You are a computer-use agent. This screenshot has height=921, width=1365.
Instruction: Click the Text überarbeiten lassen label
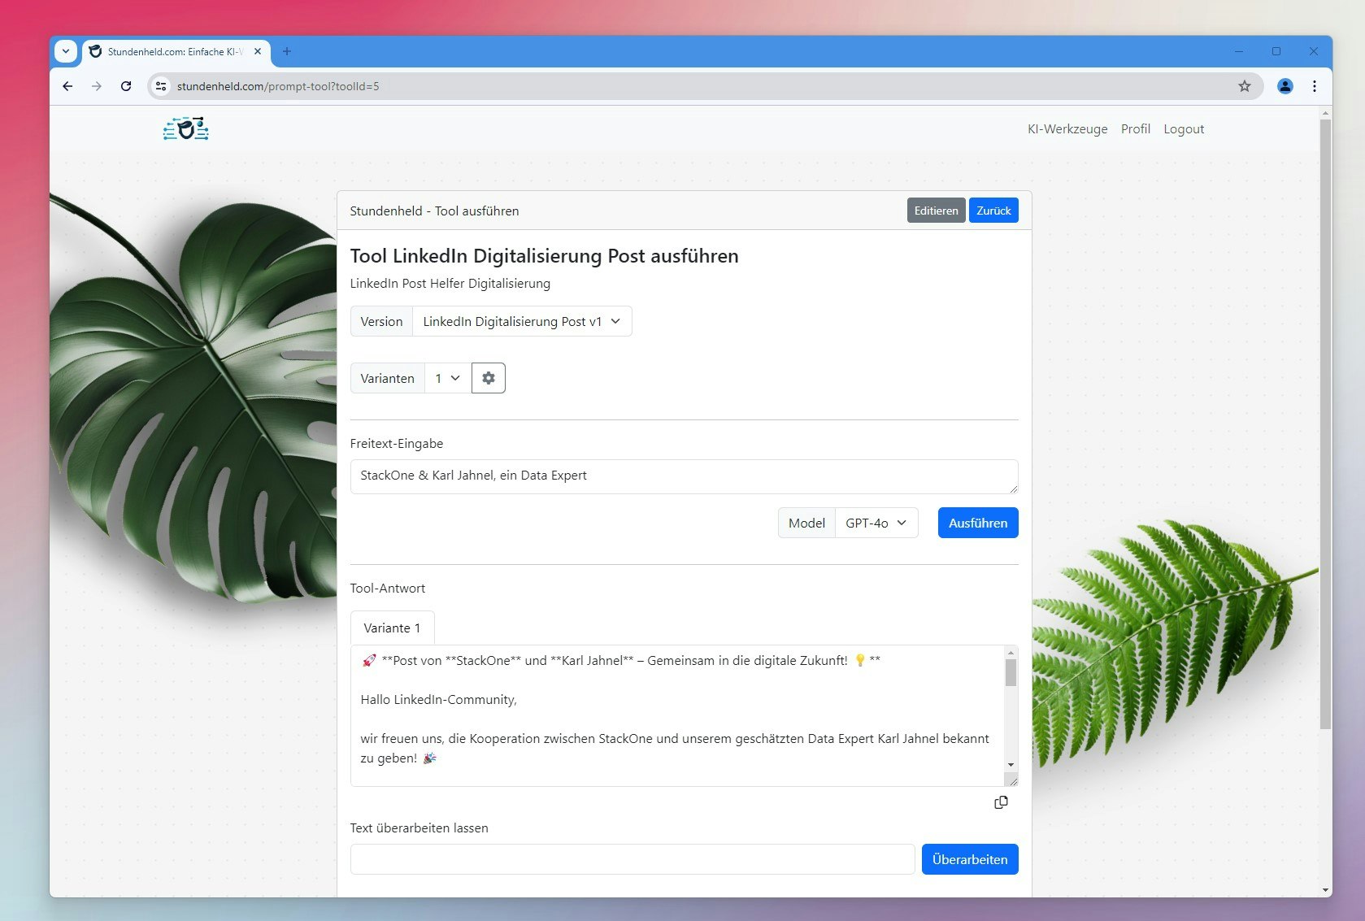pyautogui.click(x=419, y=828)
